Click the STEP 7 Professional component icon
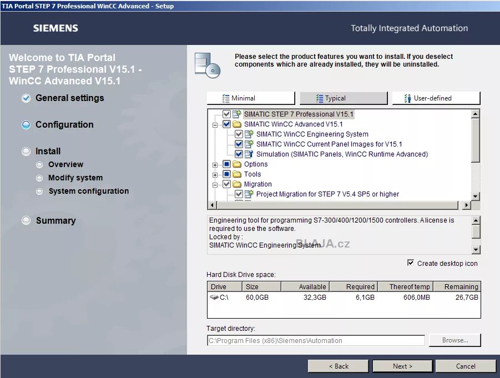This screenshot has height=378, width=500. click(237, 114)
